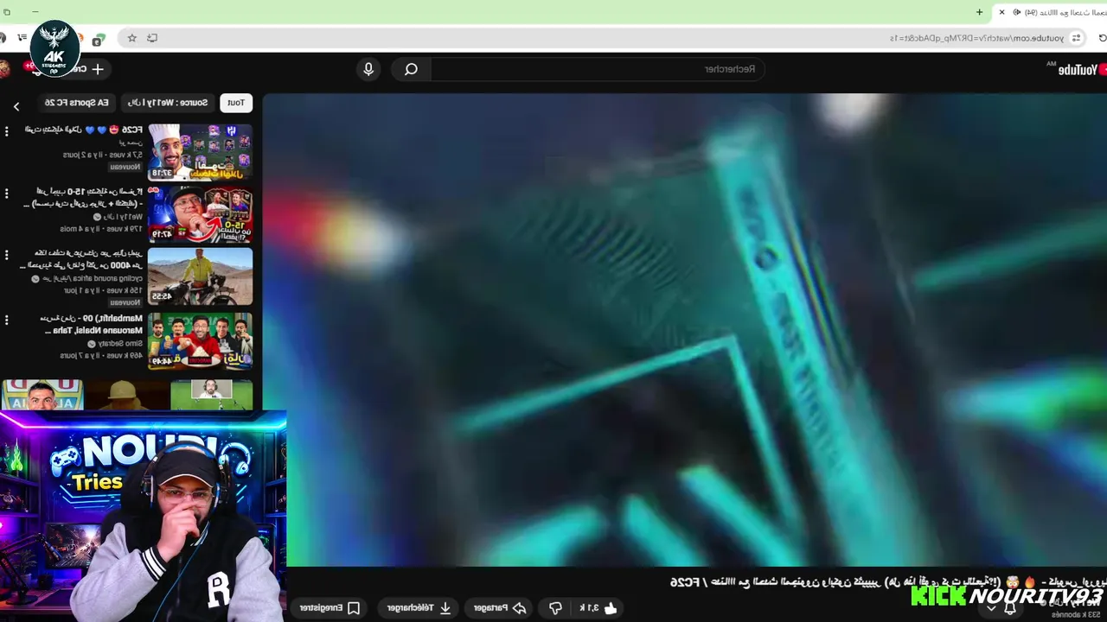Open options menu for cycling video
This screenshot has height=622, width=1107.
coord(7,256)
